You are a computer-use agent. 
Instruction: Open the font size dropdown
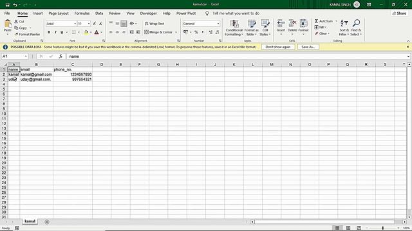click(89, 24)
